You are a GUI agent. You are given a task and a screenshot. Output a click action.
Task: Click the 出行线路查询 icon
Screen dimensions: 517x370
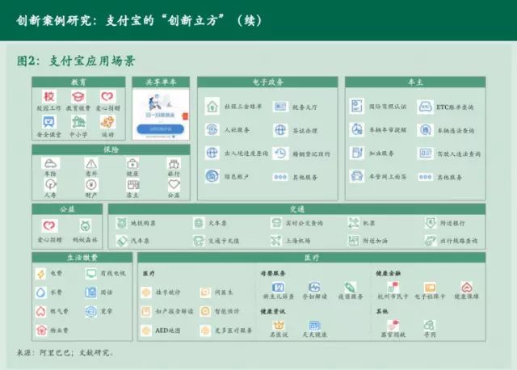431,241
